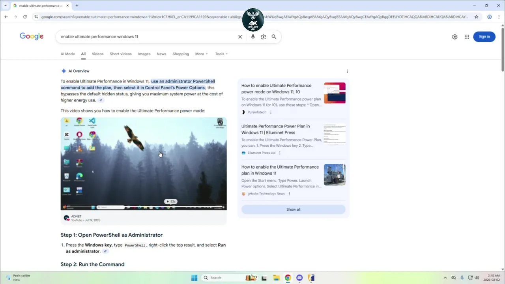The width and height of the screenshot is (505, 284).
Task: Open the News results tab
Action: point(161,54)
